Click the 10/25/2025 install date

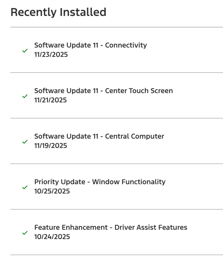coord(52,191)
